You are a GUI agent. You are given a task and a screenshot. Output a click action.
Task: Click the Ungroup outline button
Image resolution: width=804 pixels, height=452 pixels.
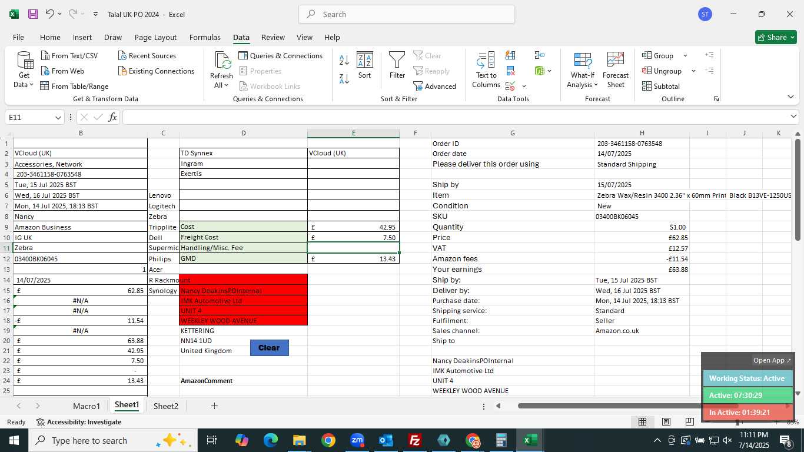[x=662, y=71]
